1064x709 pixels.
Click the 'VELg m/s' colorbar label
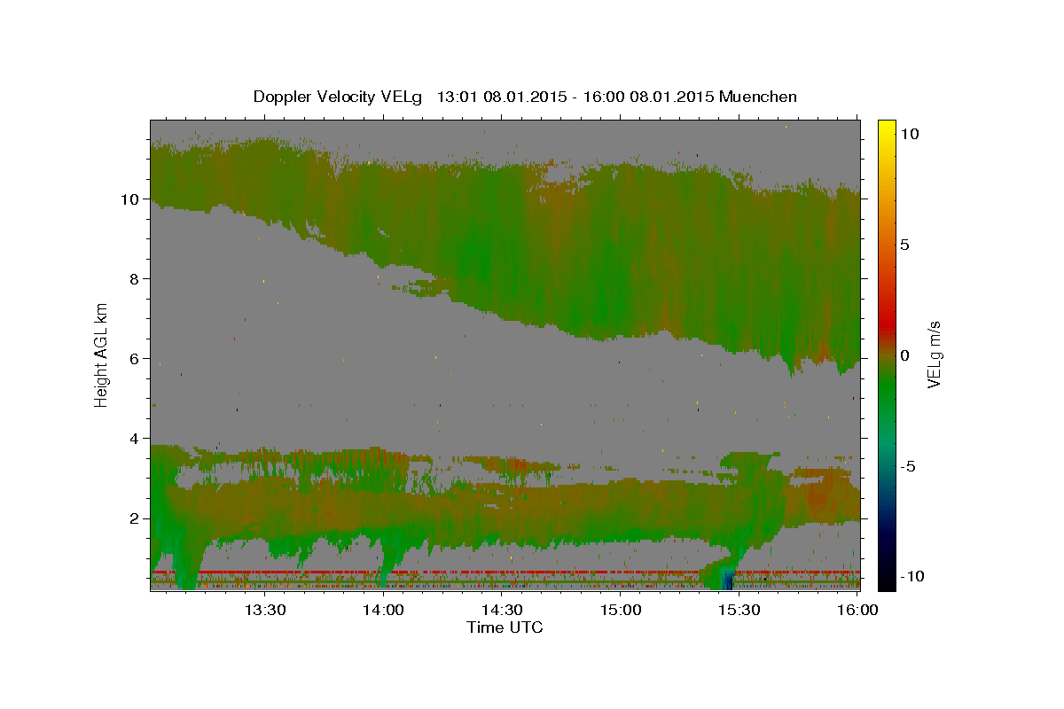(x=934, y=355)
